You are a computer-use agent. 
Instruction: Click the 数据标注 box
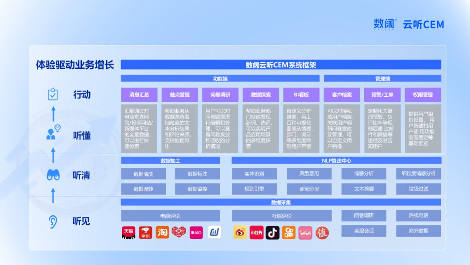197,174
